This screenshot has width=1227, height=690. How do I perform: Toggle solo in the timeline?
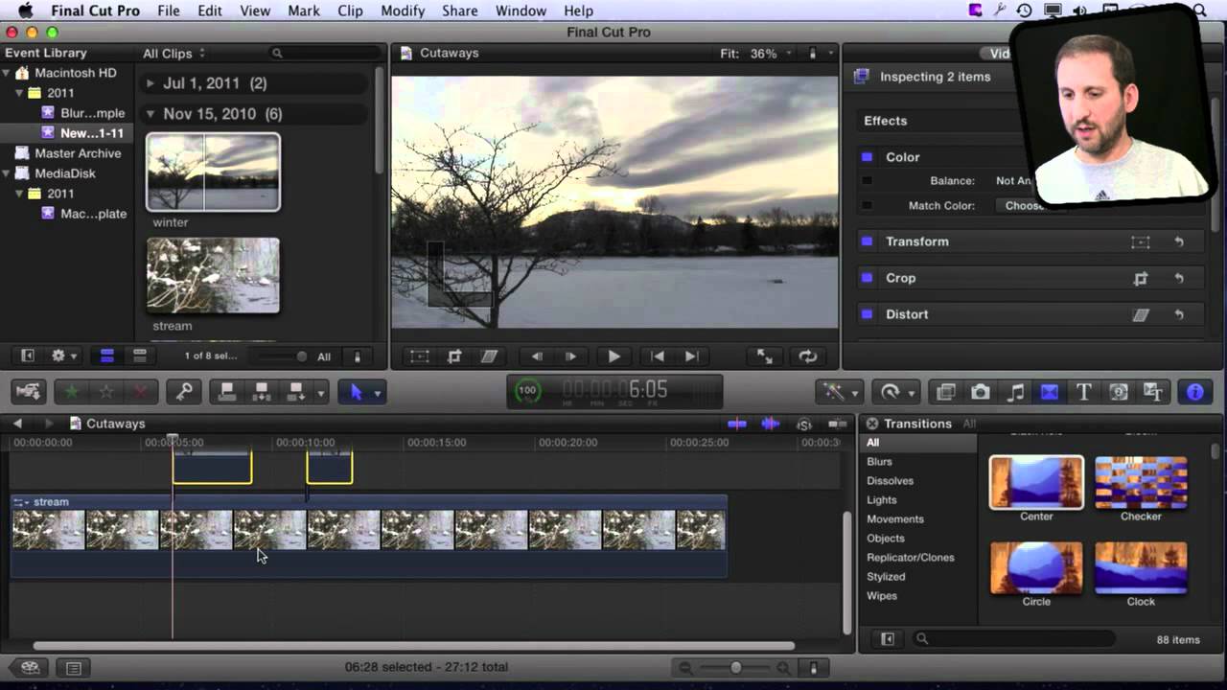804,424
